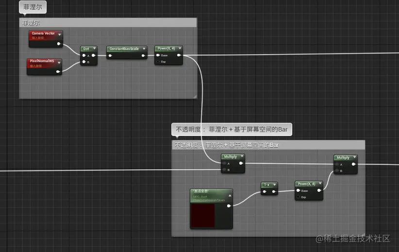Click the ConstantBiasScale input pin
This screenshot has width=399, height=252.
110,55
